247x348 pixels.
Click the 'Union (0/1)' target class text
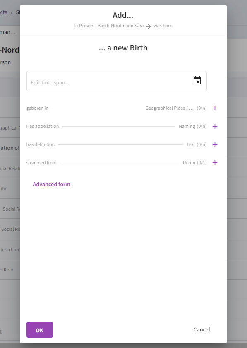[194, 163]
